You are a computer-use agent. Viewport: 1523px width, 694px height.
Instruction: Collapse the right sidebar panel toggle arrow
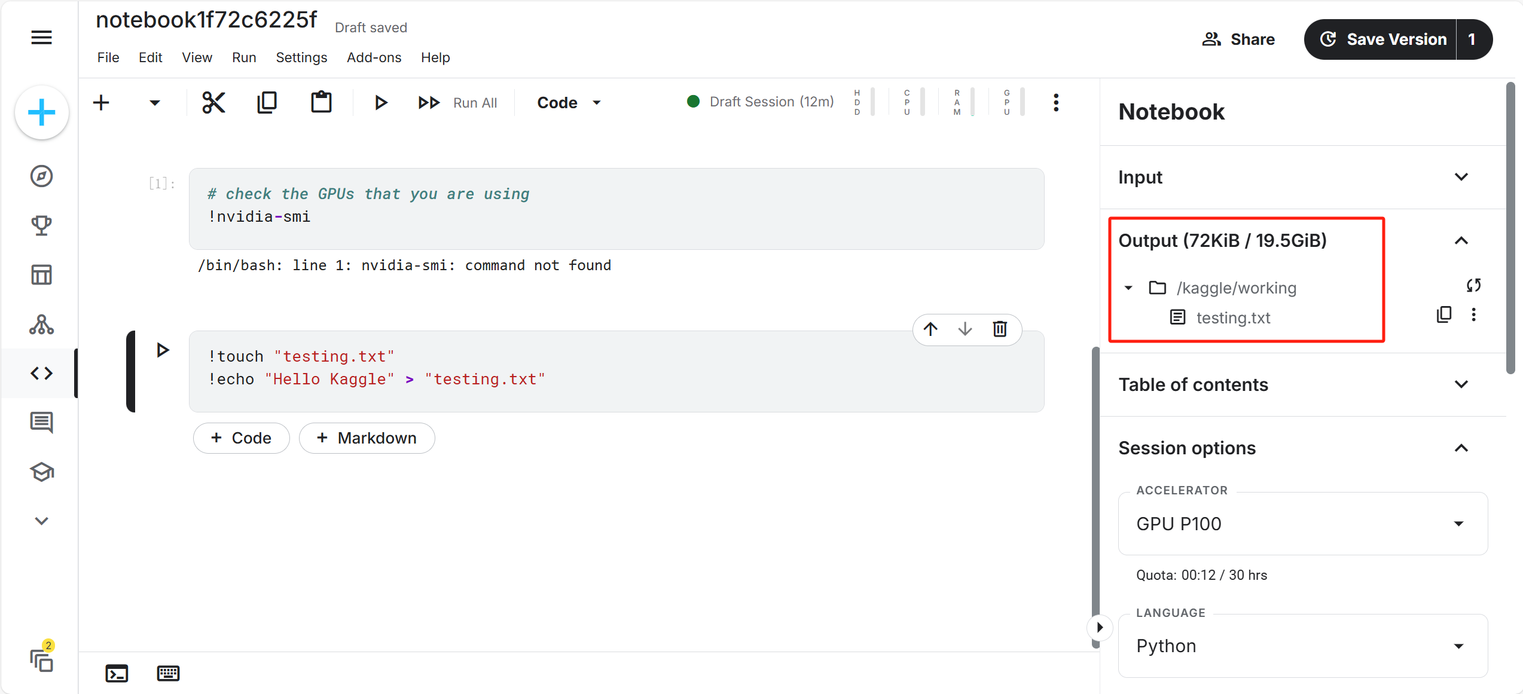pyautogui.click(x=1099, y=627)
